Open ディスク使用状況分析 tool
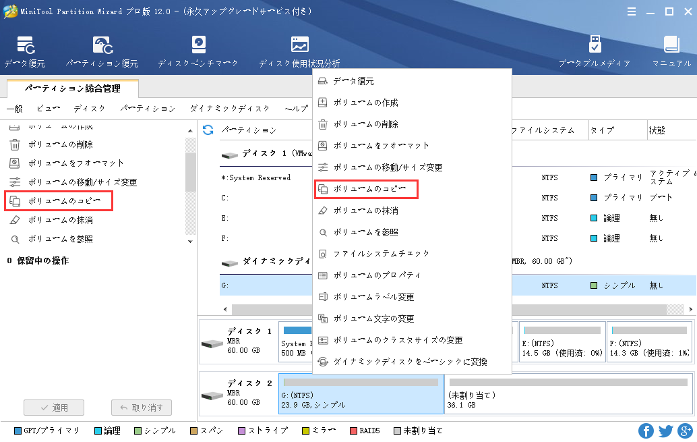697x442 pixels. pos(299,52)
